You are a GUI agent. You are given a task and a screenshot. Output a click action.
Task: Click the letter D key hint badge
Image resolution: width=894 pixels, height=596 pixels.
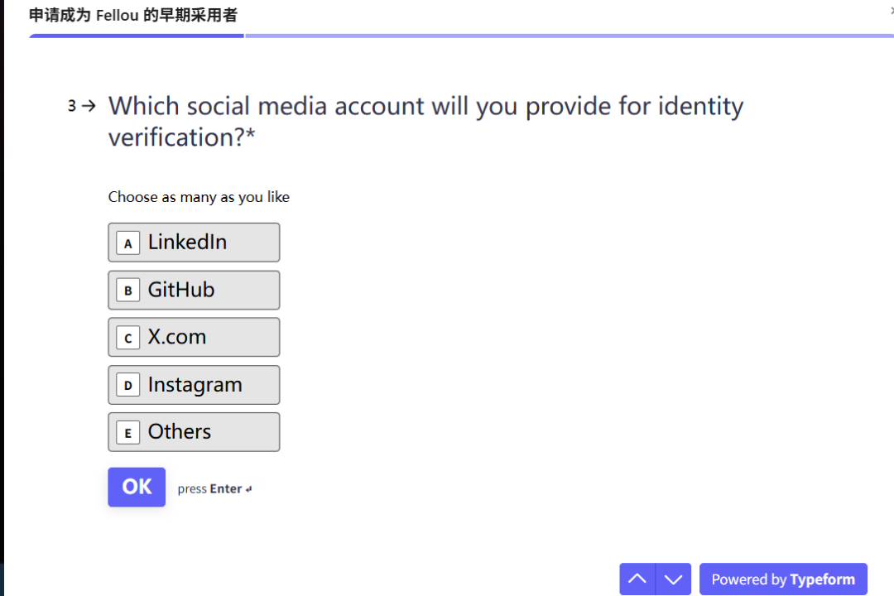[x=127, y=386]
